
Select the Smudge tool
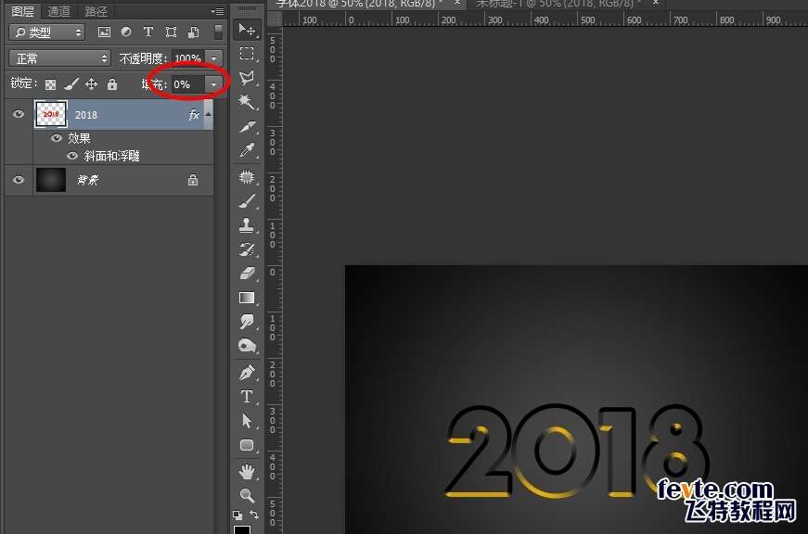pyautogui.click(x=247, y=322)
